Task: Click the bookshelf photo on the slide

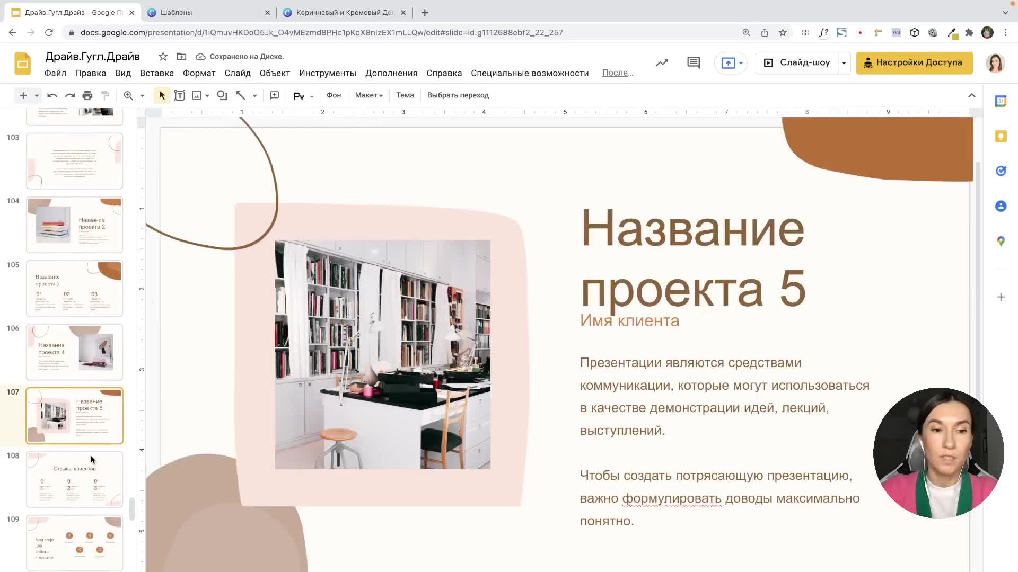Action: pos(382,354)
